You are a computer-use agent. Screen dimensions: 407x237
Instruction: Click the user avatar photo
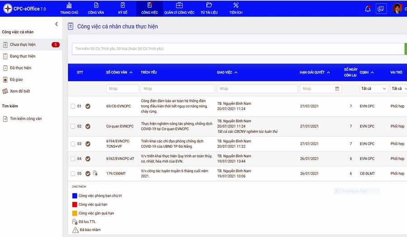pyautogui.click(x=397, y=9)
